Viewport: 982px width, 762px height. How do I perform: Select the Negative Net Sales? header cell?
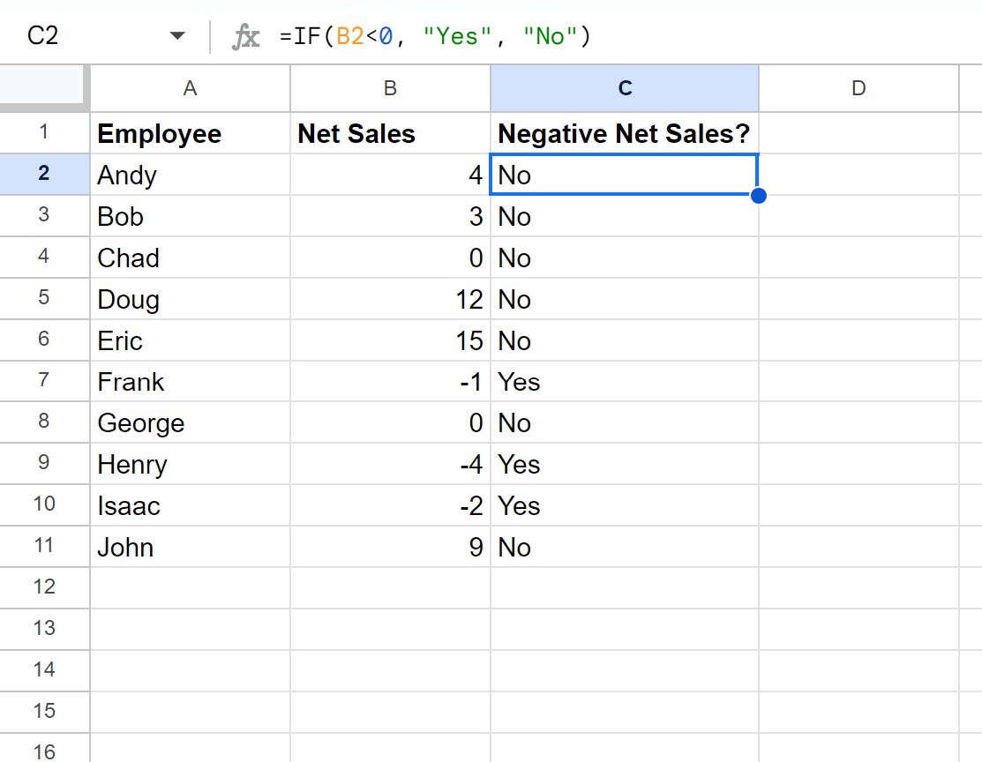pos(624,133)
